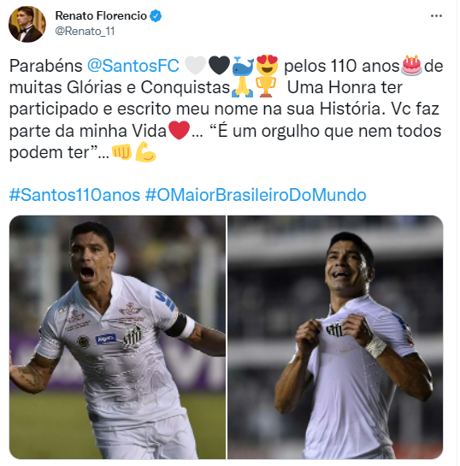Open the #Santos110anos hashtag
This screenshot has height=466, width=460.
[x=74, y=195]
